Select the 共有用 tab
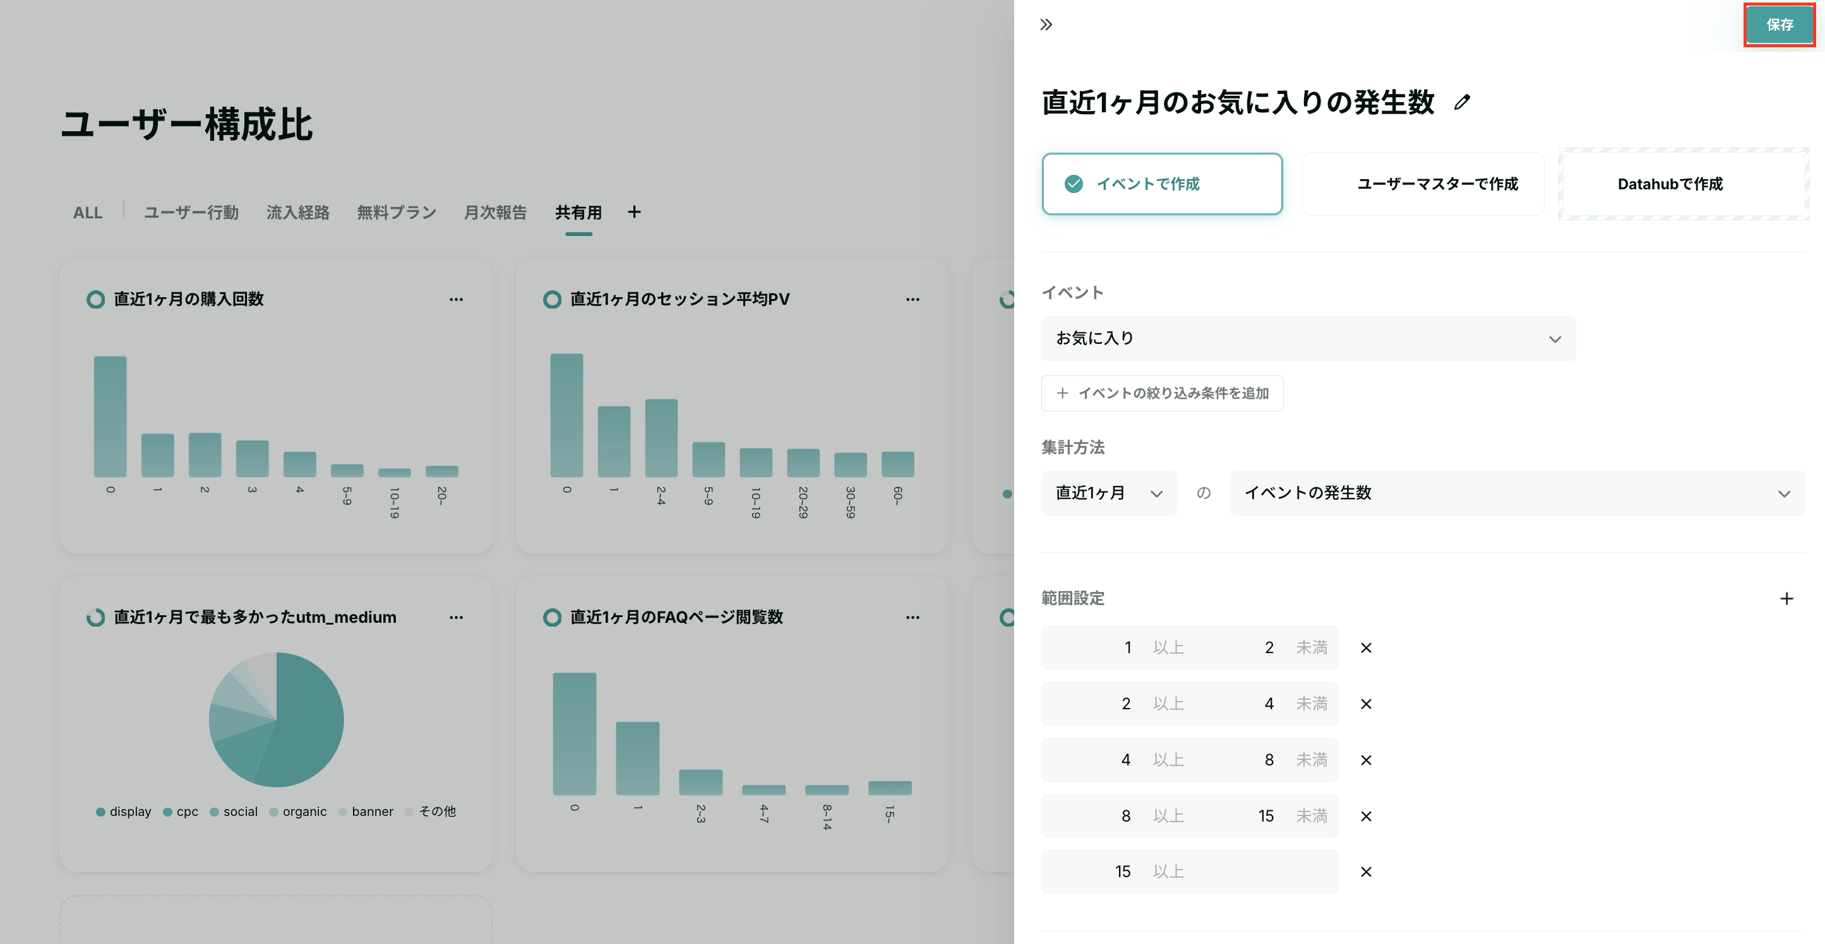The width and height of the screenshot is (1825, 944). click(578, 213)
